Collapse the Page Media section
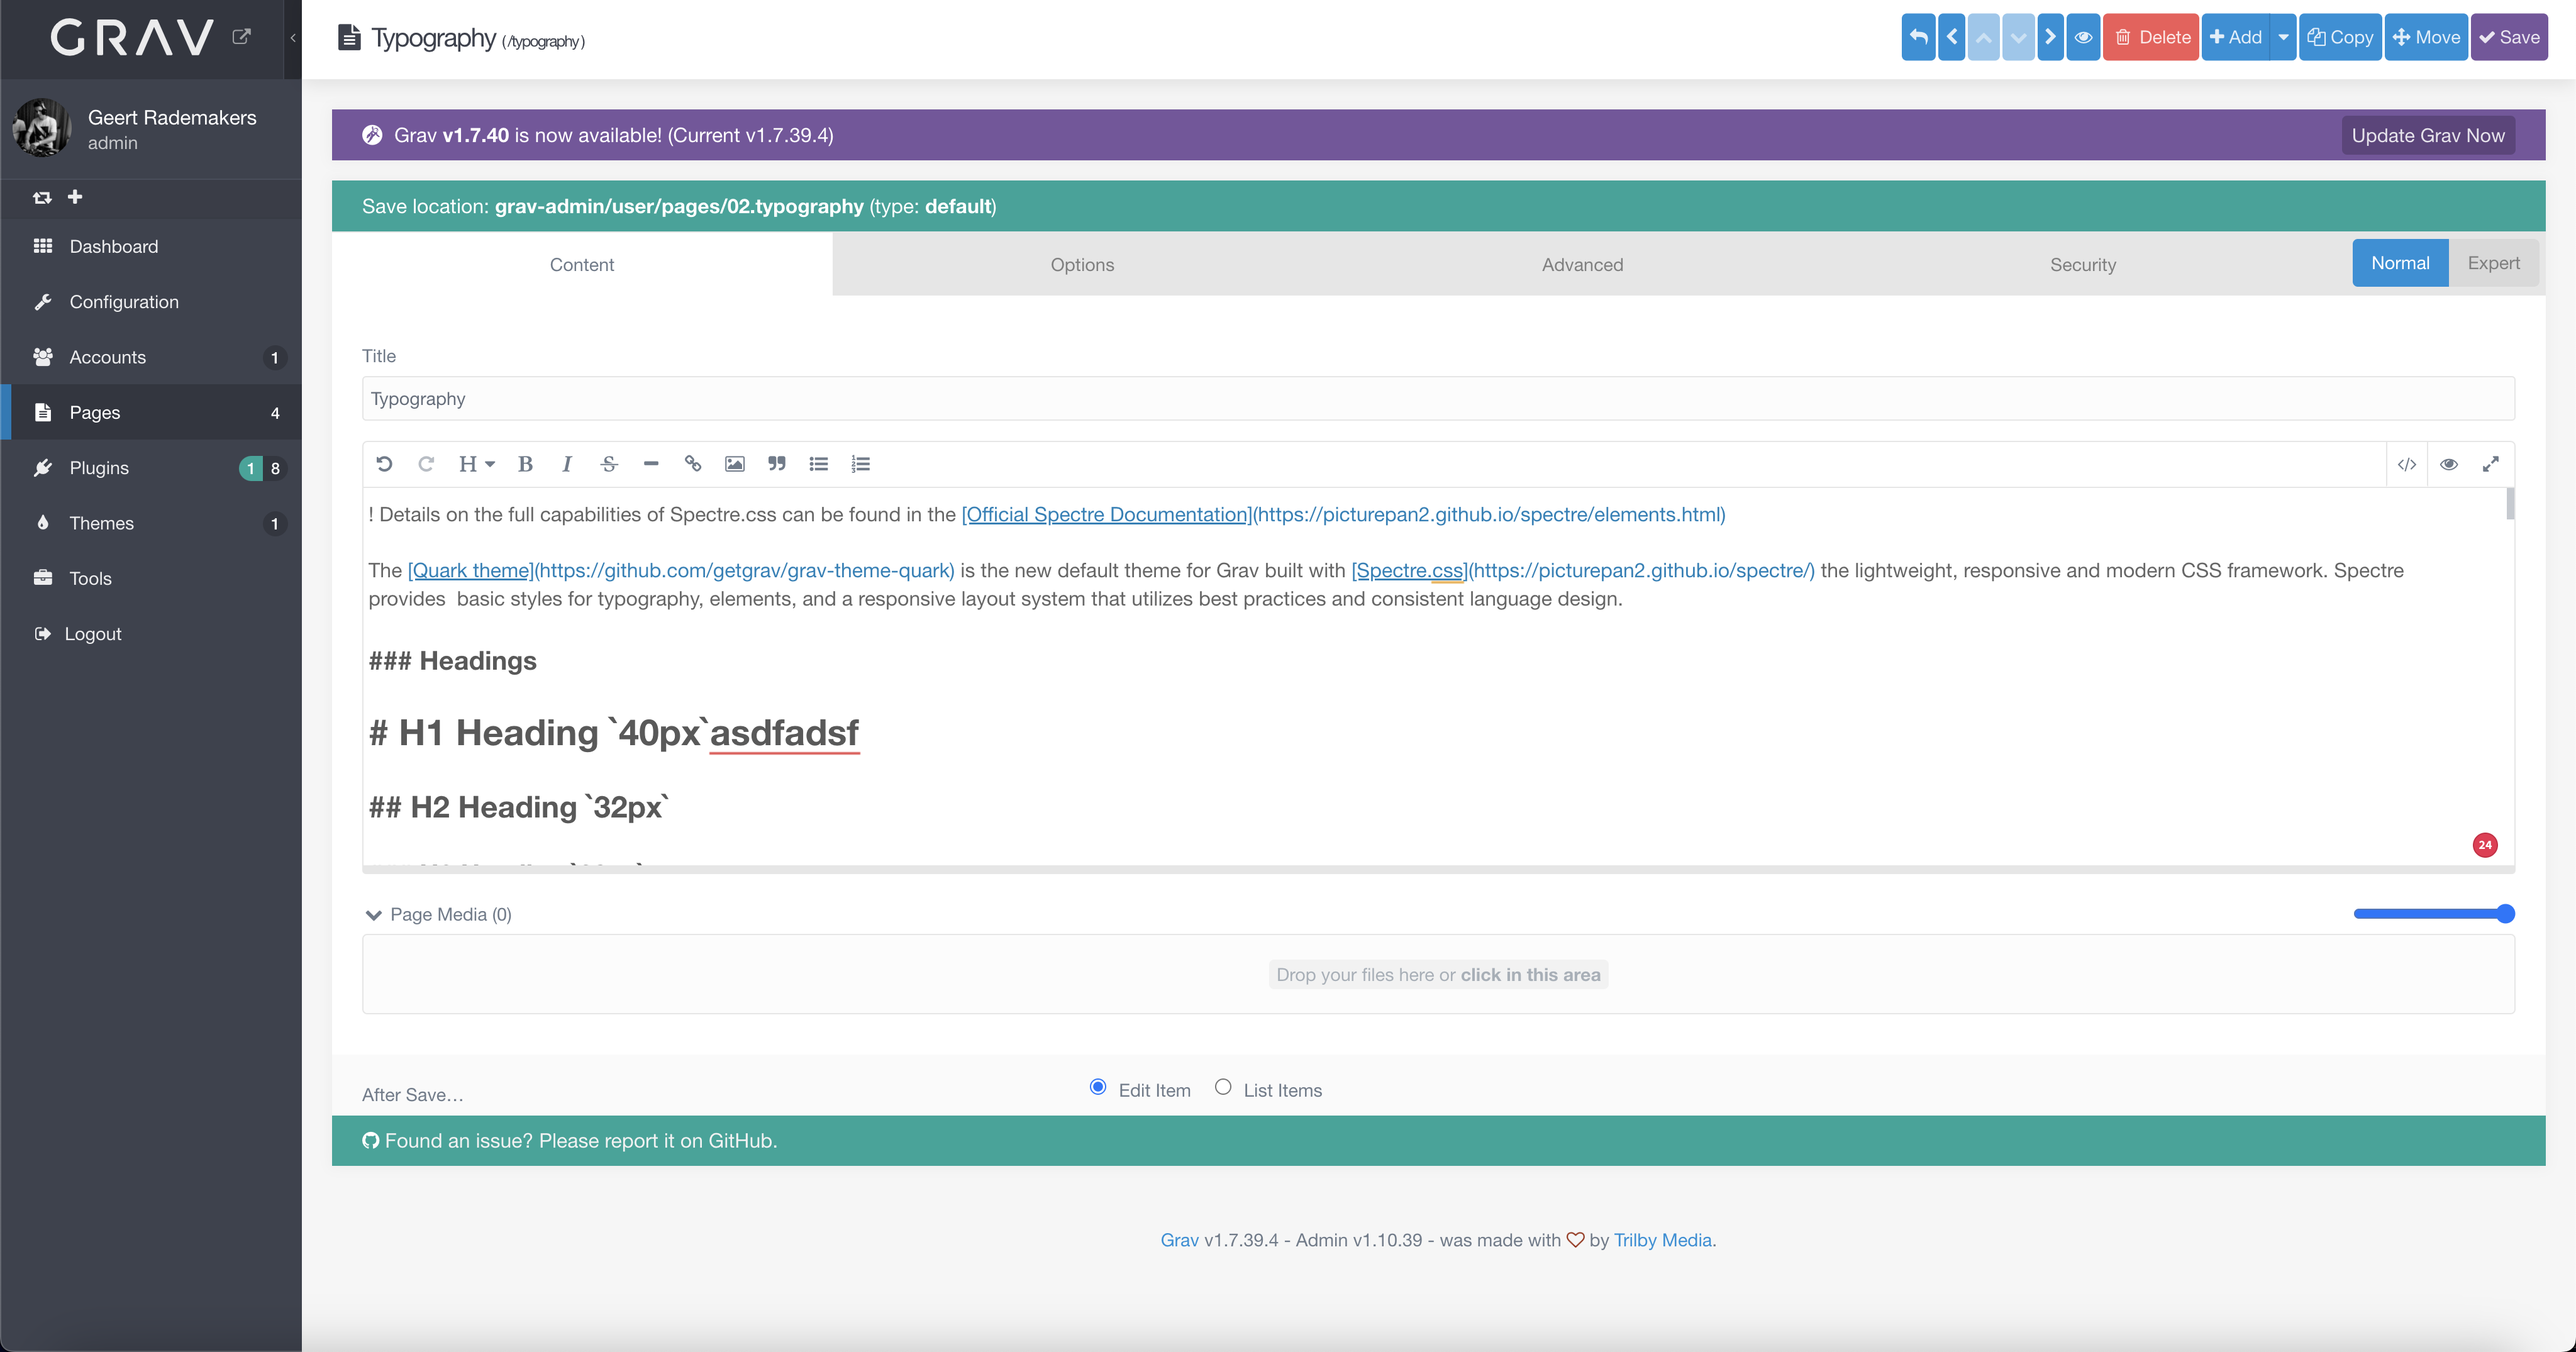 pyautogui.click(x=374, y=915)
